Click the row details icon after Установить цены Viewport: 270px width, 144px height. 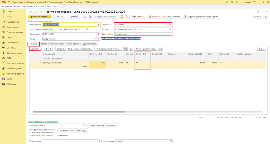click(126, 49)
